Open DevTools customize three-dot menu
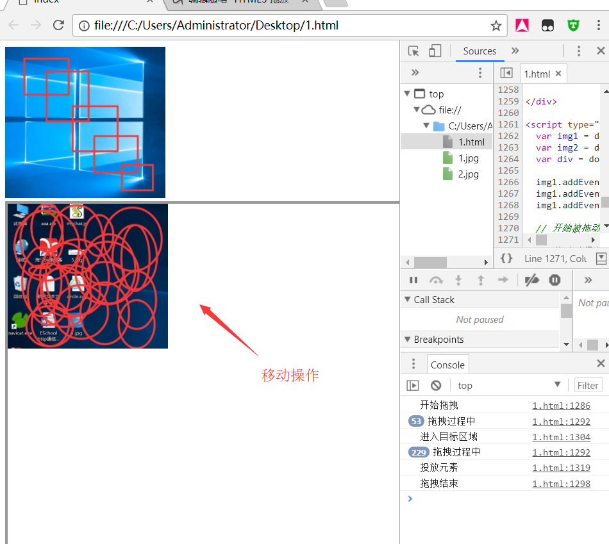 579,51
